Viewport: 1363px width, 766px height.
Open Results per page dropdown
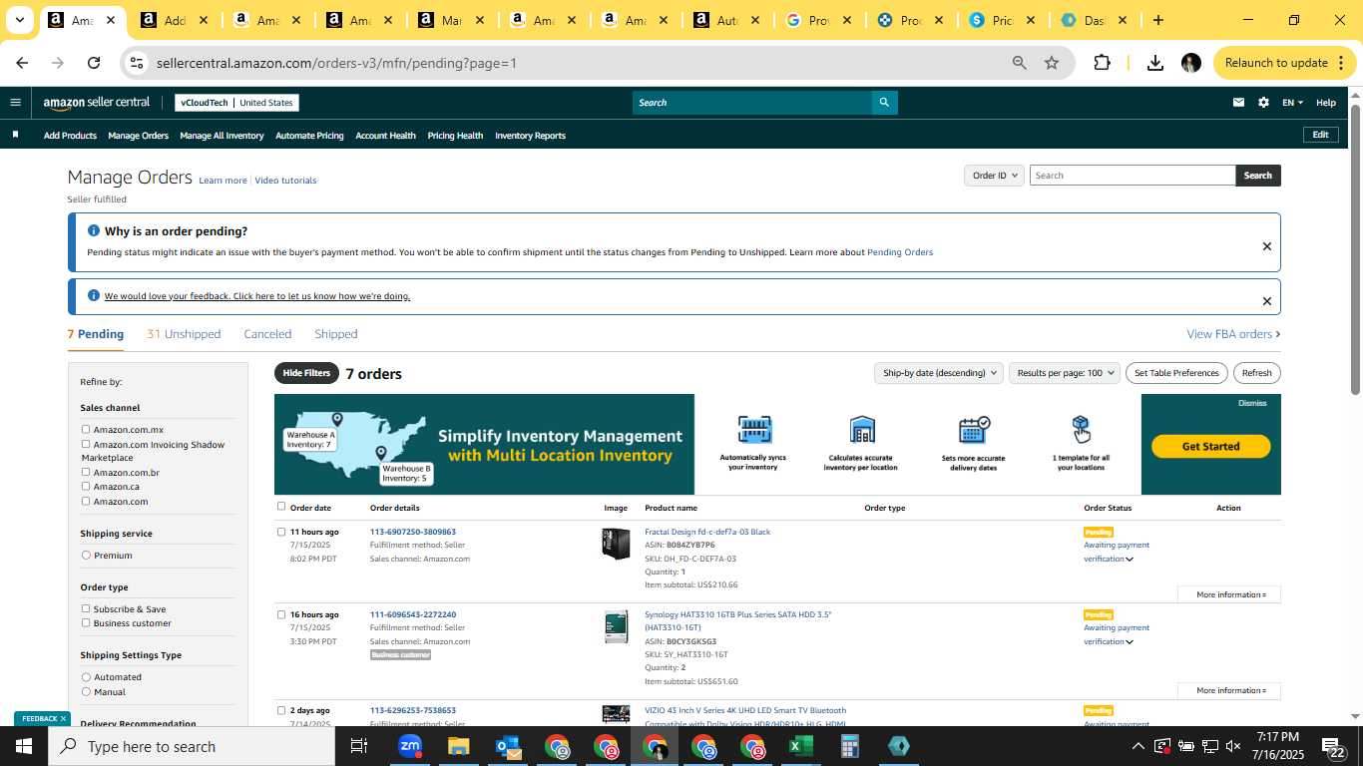(x=1065, y=373)
